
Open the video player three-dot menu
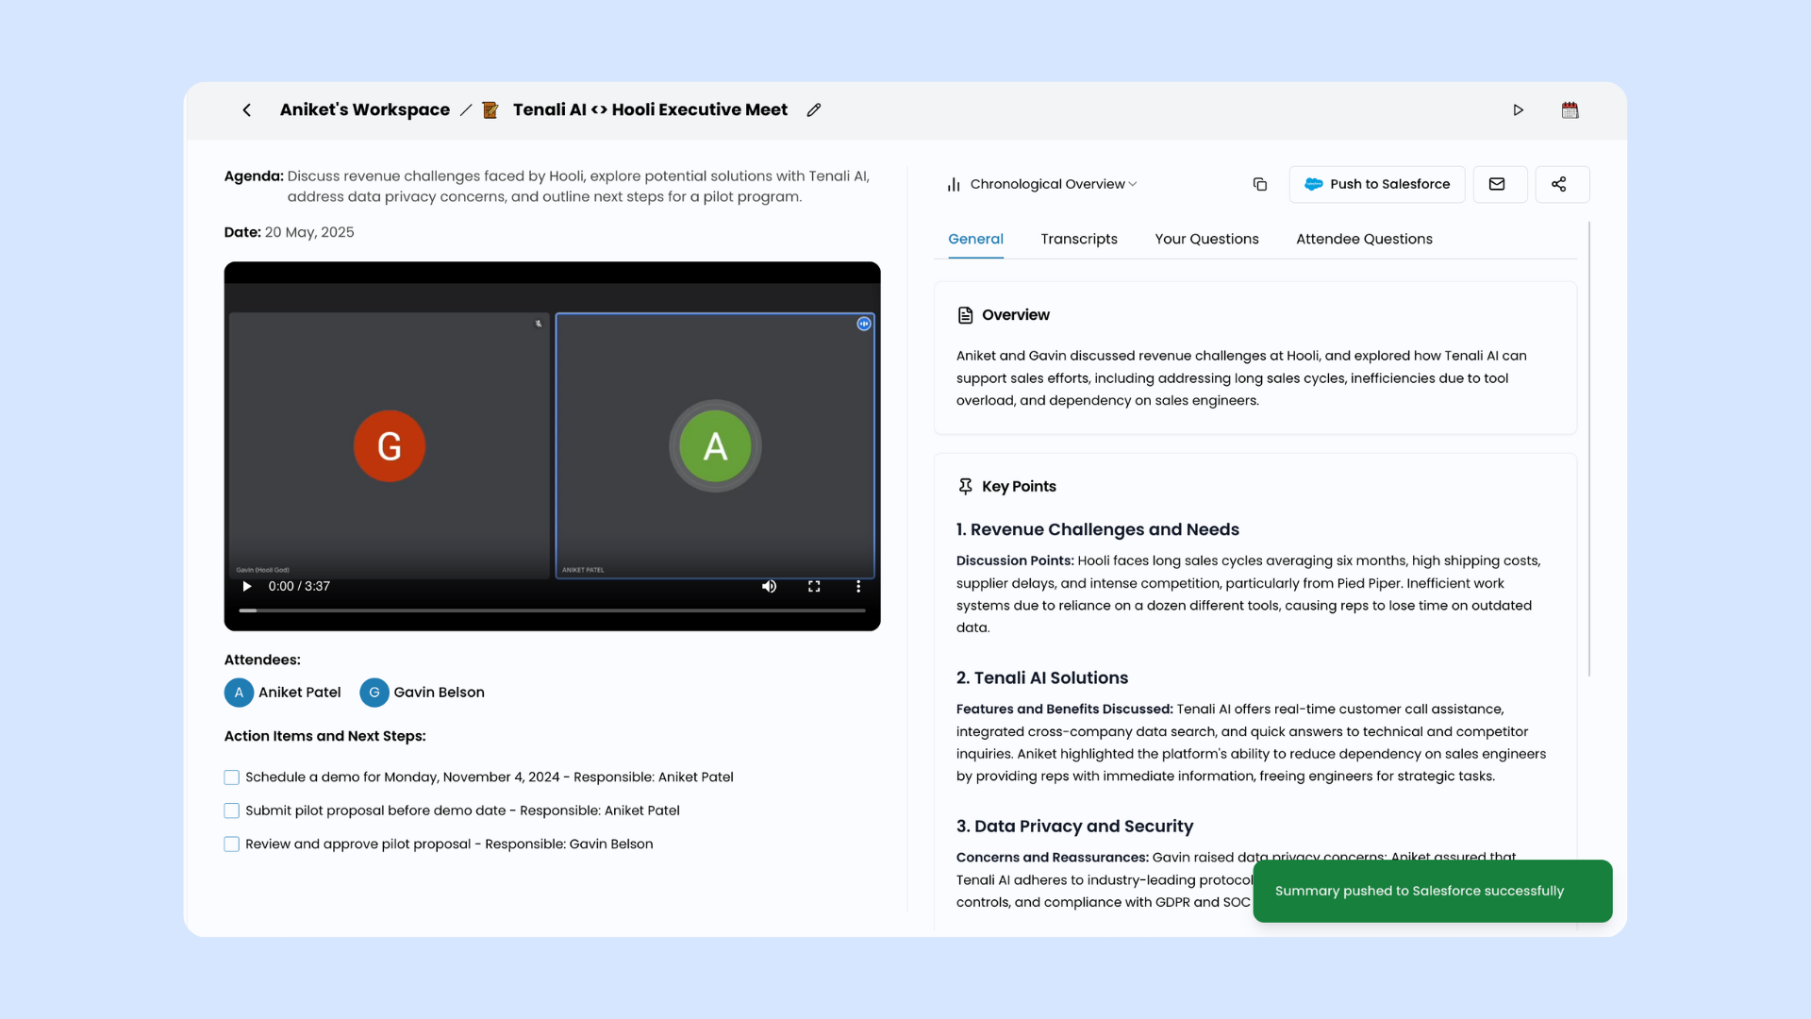[858, 586]
